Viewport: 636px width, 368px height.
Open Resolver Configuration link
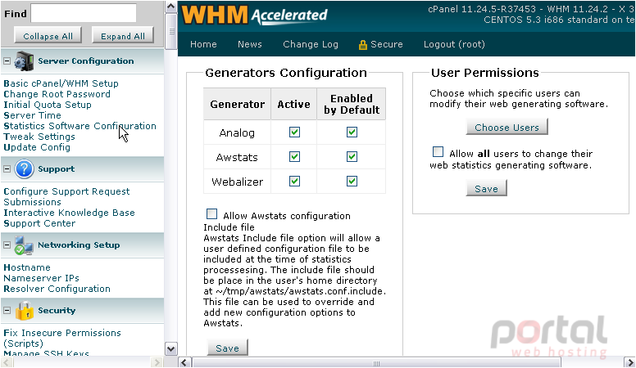[57, 289]
